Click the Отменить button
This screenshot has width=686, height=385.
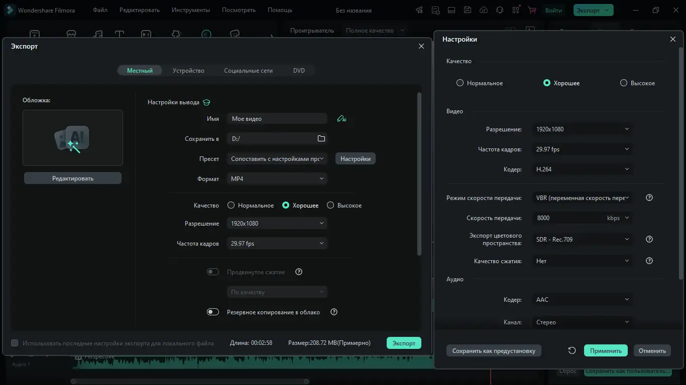(652, 350)
